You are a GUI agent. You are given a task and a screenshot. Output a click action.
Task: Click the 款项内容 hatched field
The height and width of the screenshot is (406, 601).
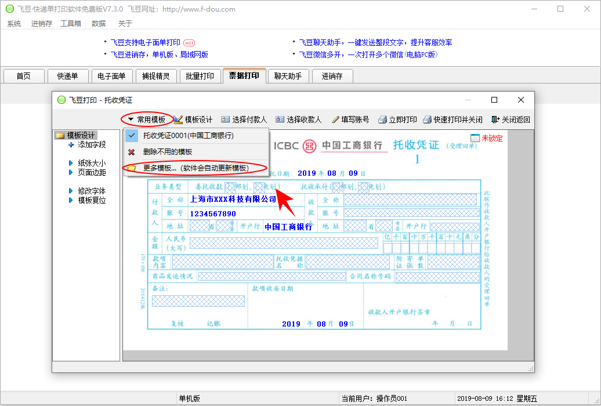(x=222, y=262)
